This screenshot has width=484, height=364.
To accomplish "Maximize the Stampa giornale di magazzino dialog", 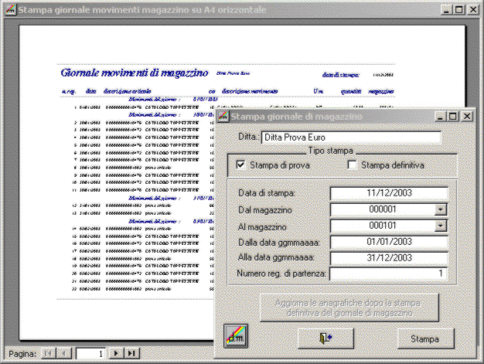I will (x=453, y=116).
